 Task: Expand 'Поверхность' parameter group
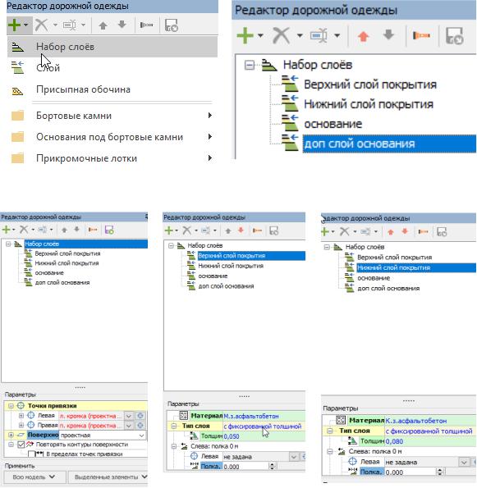coord(11,435)
